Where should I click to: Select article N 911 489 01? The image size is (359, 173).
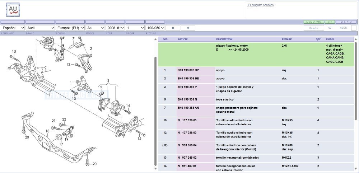187,166
